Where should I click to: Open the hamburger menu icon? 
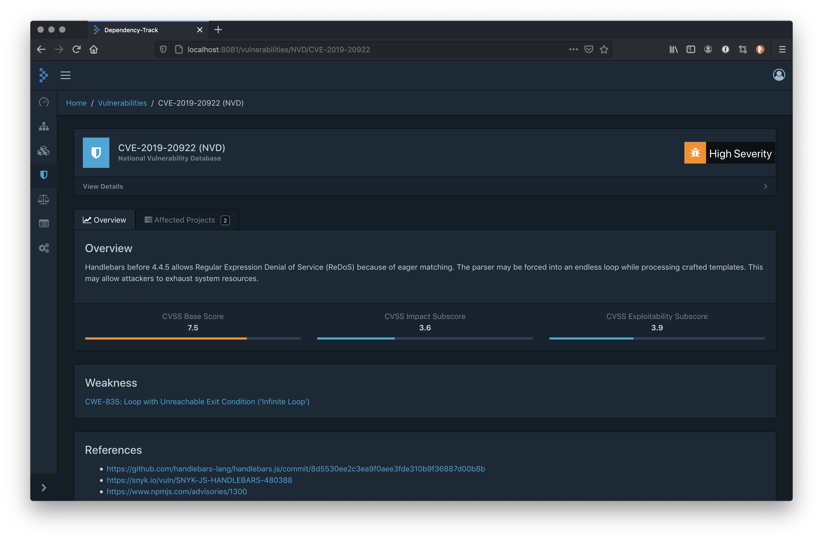65,75
